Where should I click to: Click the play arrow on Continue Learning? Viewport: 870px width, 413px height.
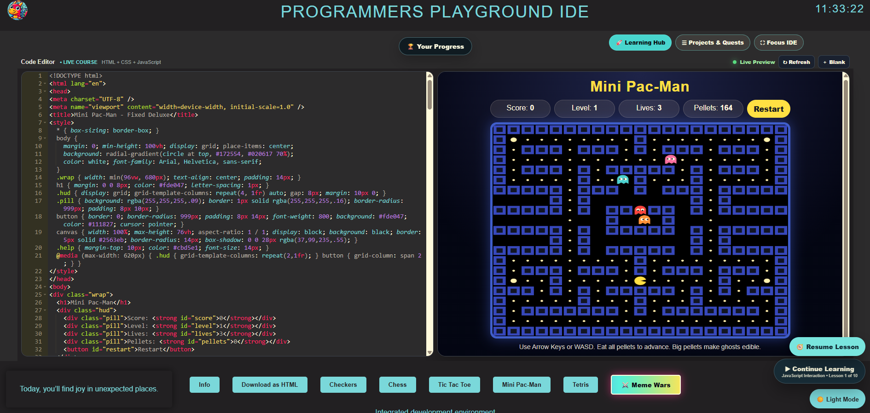click(x=788, y=369)
